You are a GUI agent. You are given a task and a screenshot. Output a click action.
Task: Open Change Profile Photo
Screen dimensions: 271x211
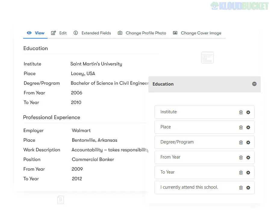point(146,33)
